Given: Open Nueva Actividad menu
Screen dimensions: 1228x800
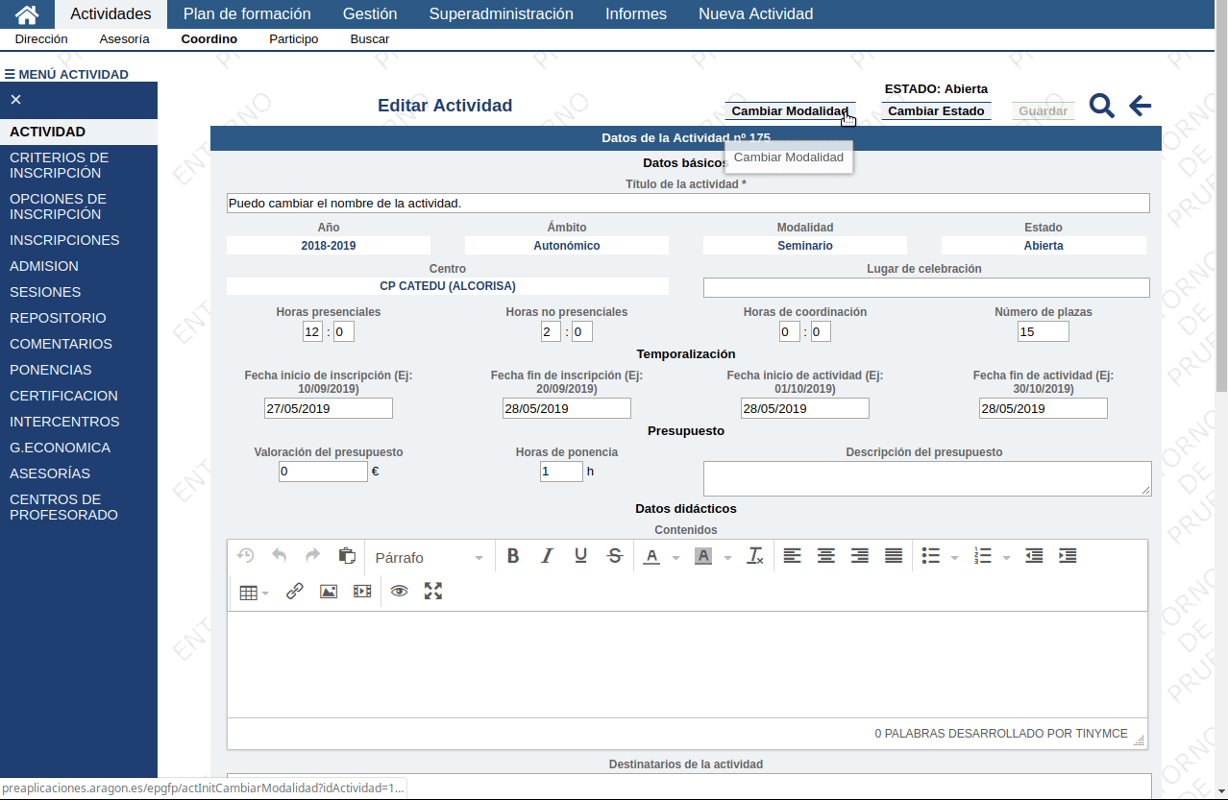Looking at the screenshot, I should click(756, 14).
